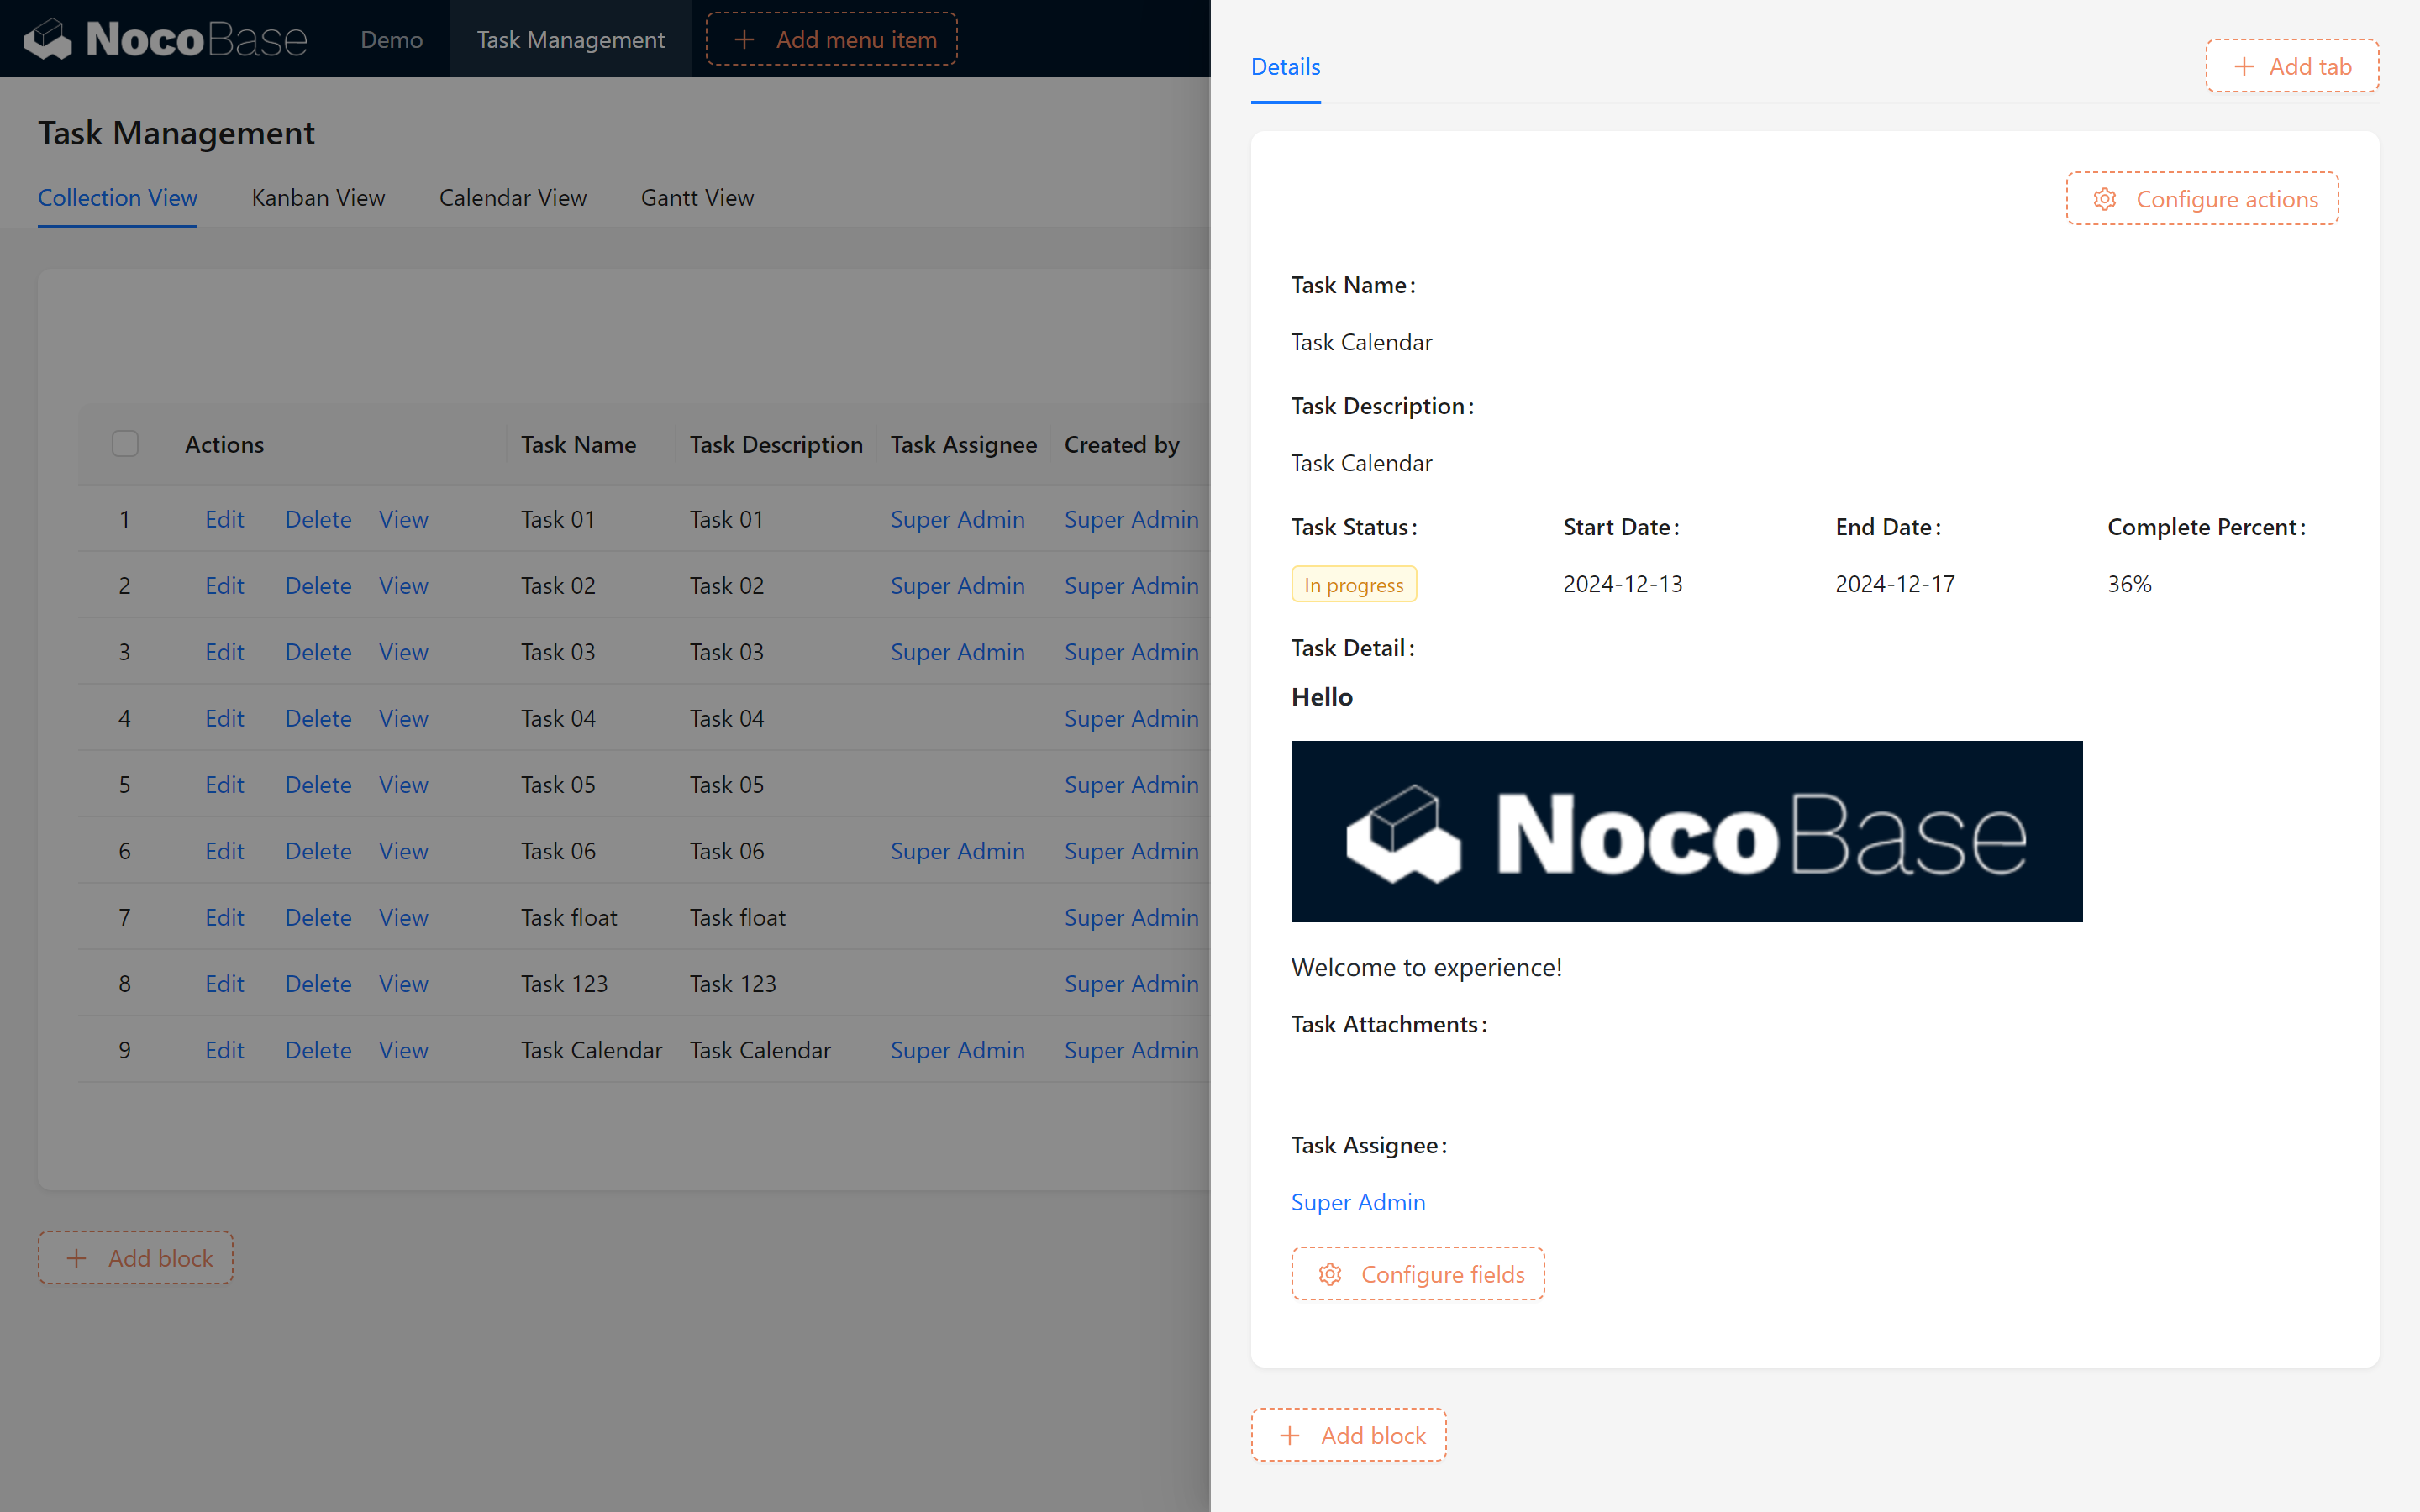
Task: Click Start Date value 2024-12-13
Action: click(x=1622, y=584)
